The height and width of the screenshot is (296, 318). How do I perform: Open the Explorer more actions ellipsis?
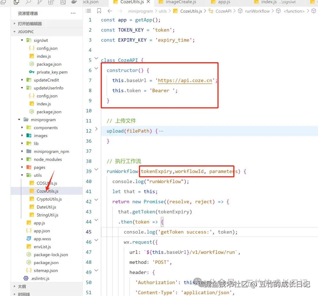coord(73,13)
